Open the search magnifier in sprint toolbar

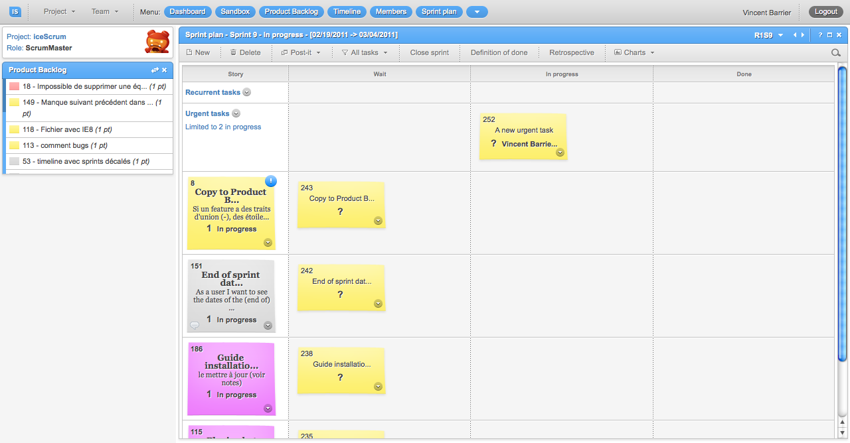(836, 53)
